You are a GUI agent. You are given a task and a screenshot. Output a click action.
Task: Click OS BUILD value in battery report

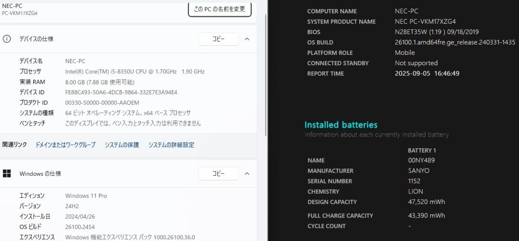coord(455,42)
